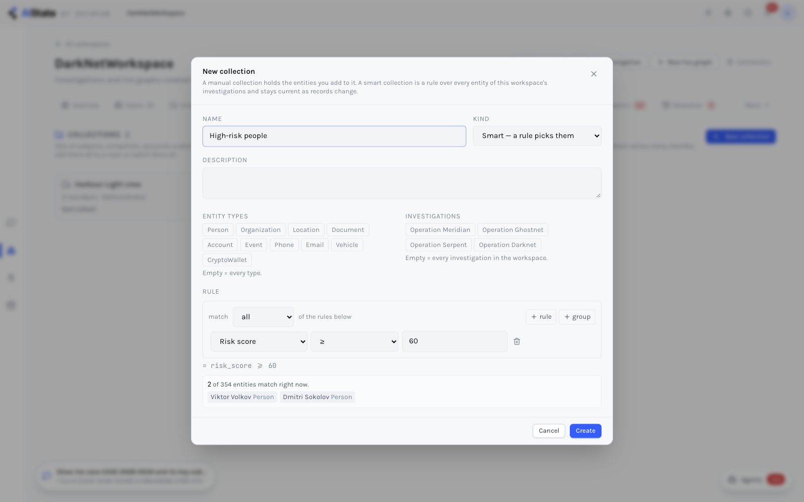Close the New collection dialog

[x=593, y=74]
